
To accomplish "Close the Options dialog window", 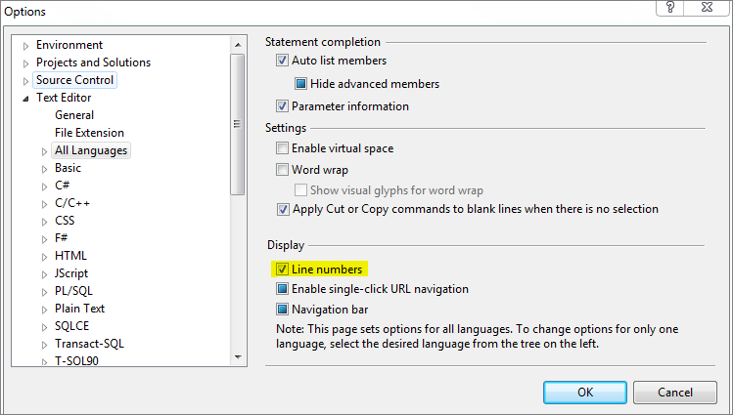I will pyautogui.click(x=710, y=8).
